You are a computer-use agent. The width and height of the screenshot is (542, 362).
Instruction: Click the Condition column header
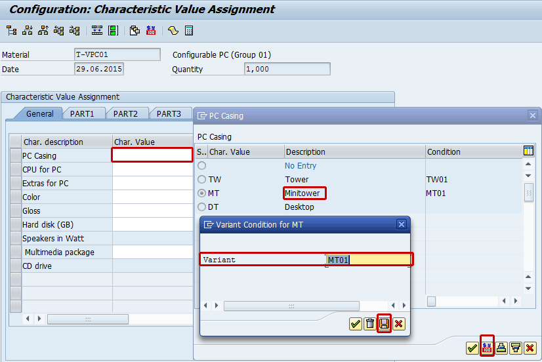474,152
